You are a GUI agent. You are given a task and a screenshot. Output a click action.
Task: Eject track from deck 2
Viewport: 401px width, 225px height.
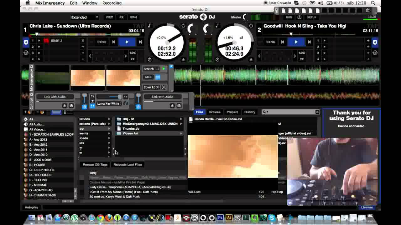coord(251,59)
